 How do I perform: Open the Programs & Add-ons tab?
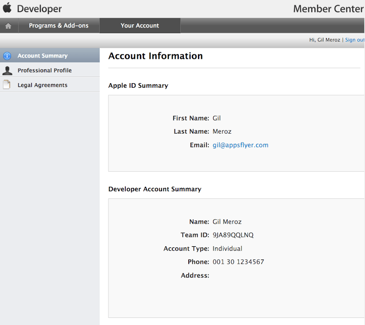58,26
